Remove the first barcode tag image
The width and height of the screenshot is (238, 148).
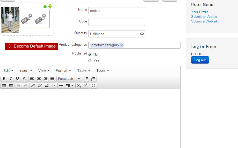(x=30, y=15)
